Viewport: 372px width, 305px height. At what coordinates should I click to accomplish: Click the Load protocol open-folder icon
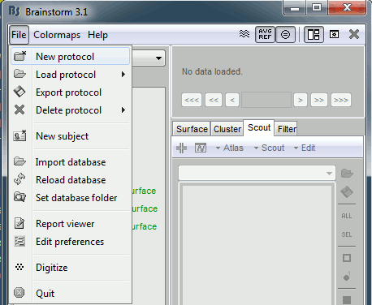19,74
